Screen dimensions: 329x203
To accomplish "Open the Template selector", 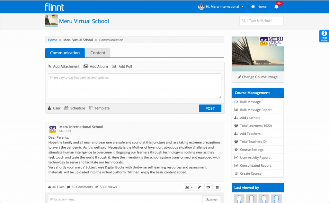I will (99, 108).
